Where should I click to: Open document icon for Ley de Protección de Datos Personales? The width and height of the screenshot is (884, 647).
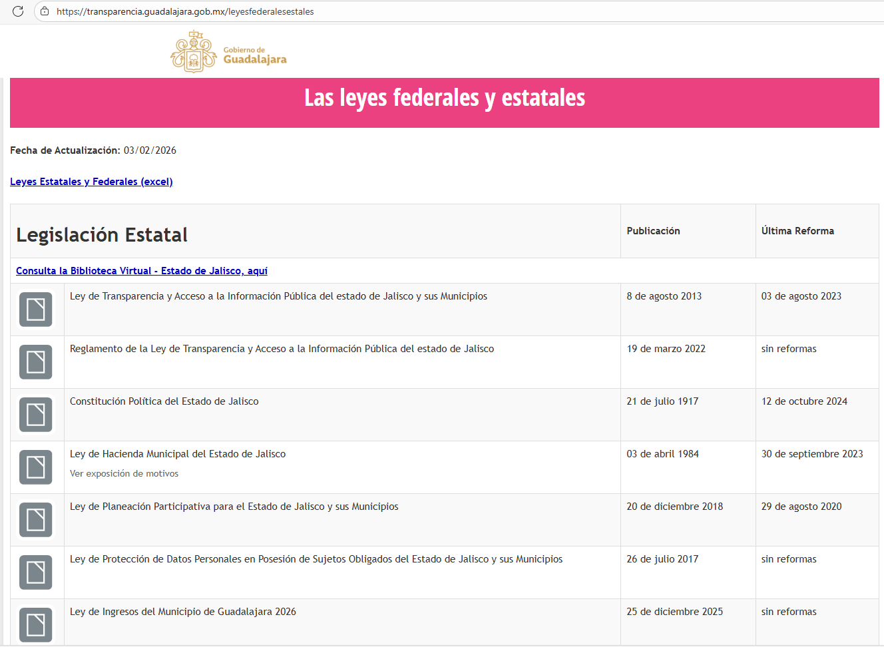point(36,572)
